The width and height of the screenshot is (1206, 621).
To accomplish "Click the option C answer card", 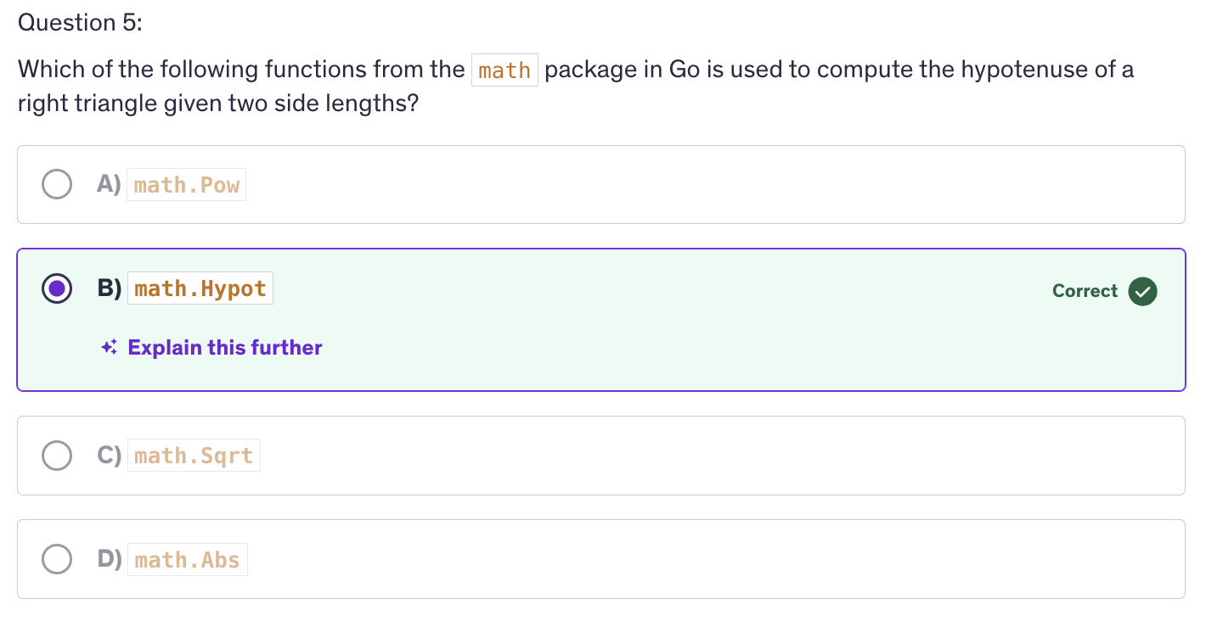I will point(595,456).
